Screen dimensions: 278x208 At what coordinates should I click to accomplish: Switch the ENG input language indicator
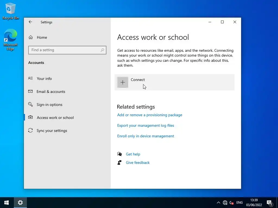(x=239, y=203)
